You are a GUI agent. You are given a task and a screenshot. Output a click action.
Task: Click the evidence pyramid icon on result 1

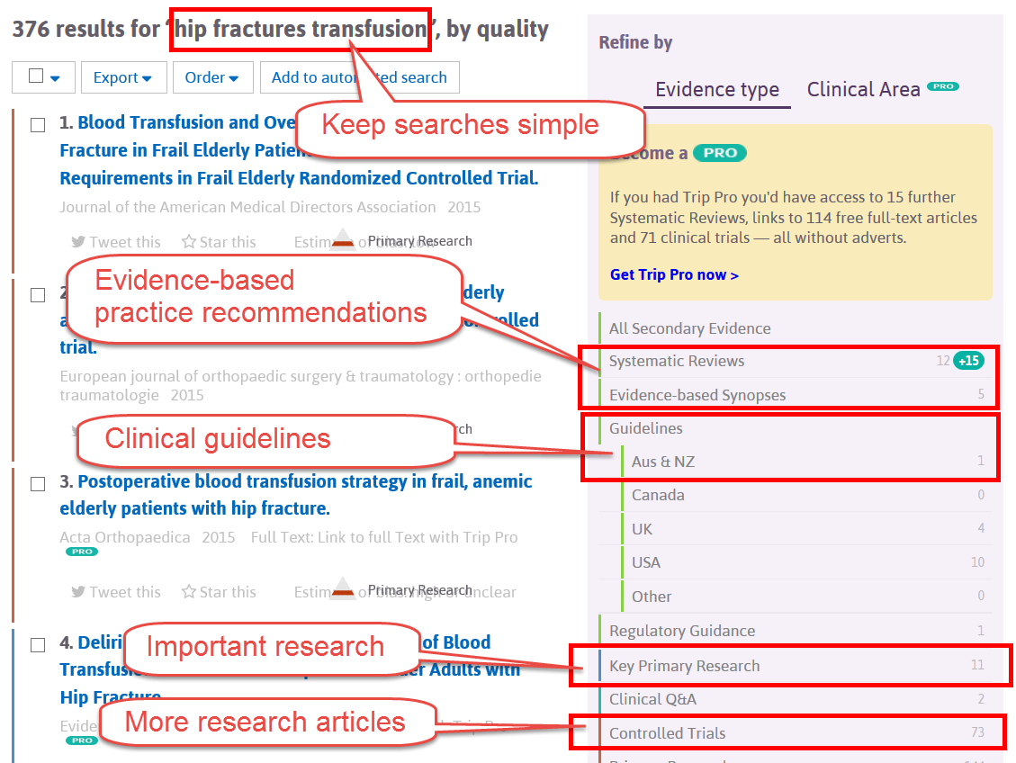(343, 237)
